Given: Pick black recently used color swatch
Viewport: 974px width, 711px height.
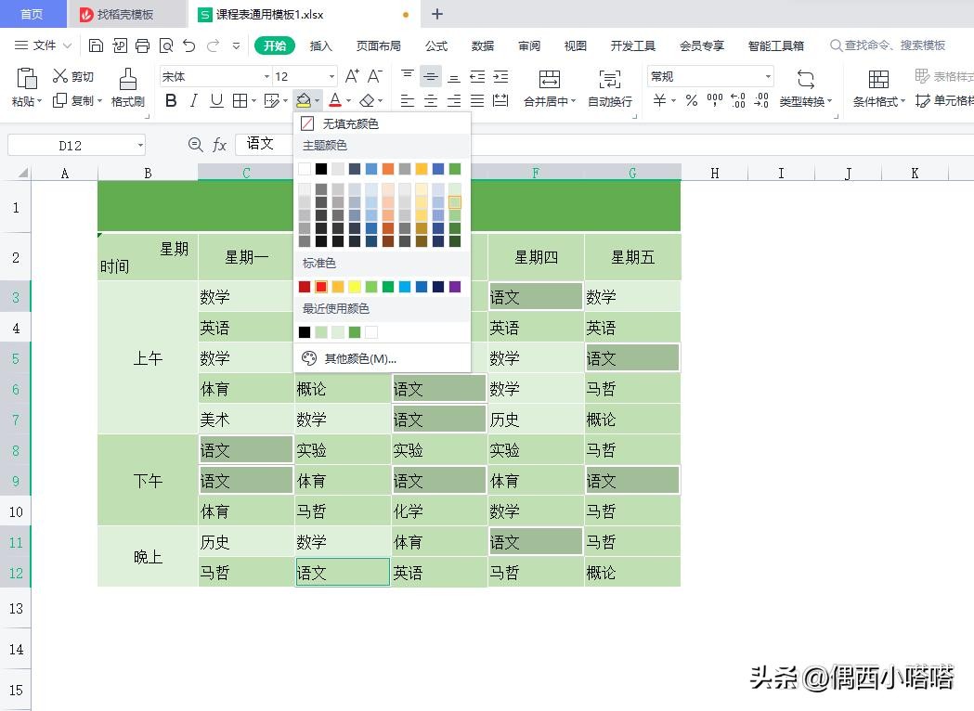Looking at the screenshot, I should tap(305, 332).
